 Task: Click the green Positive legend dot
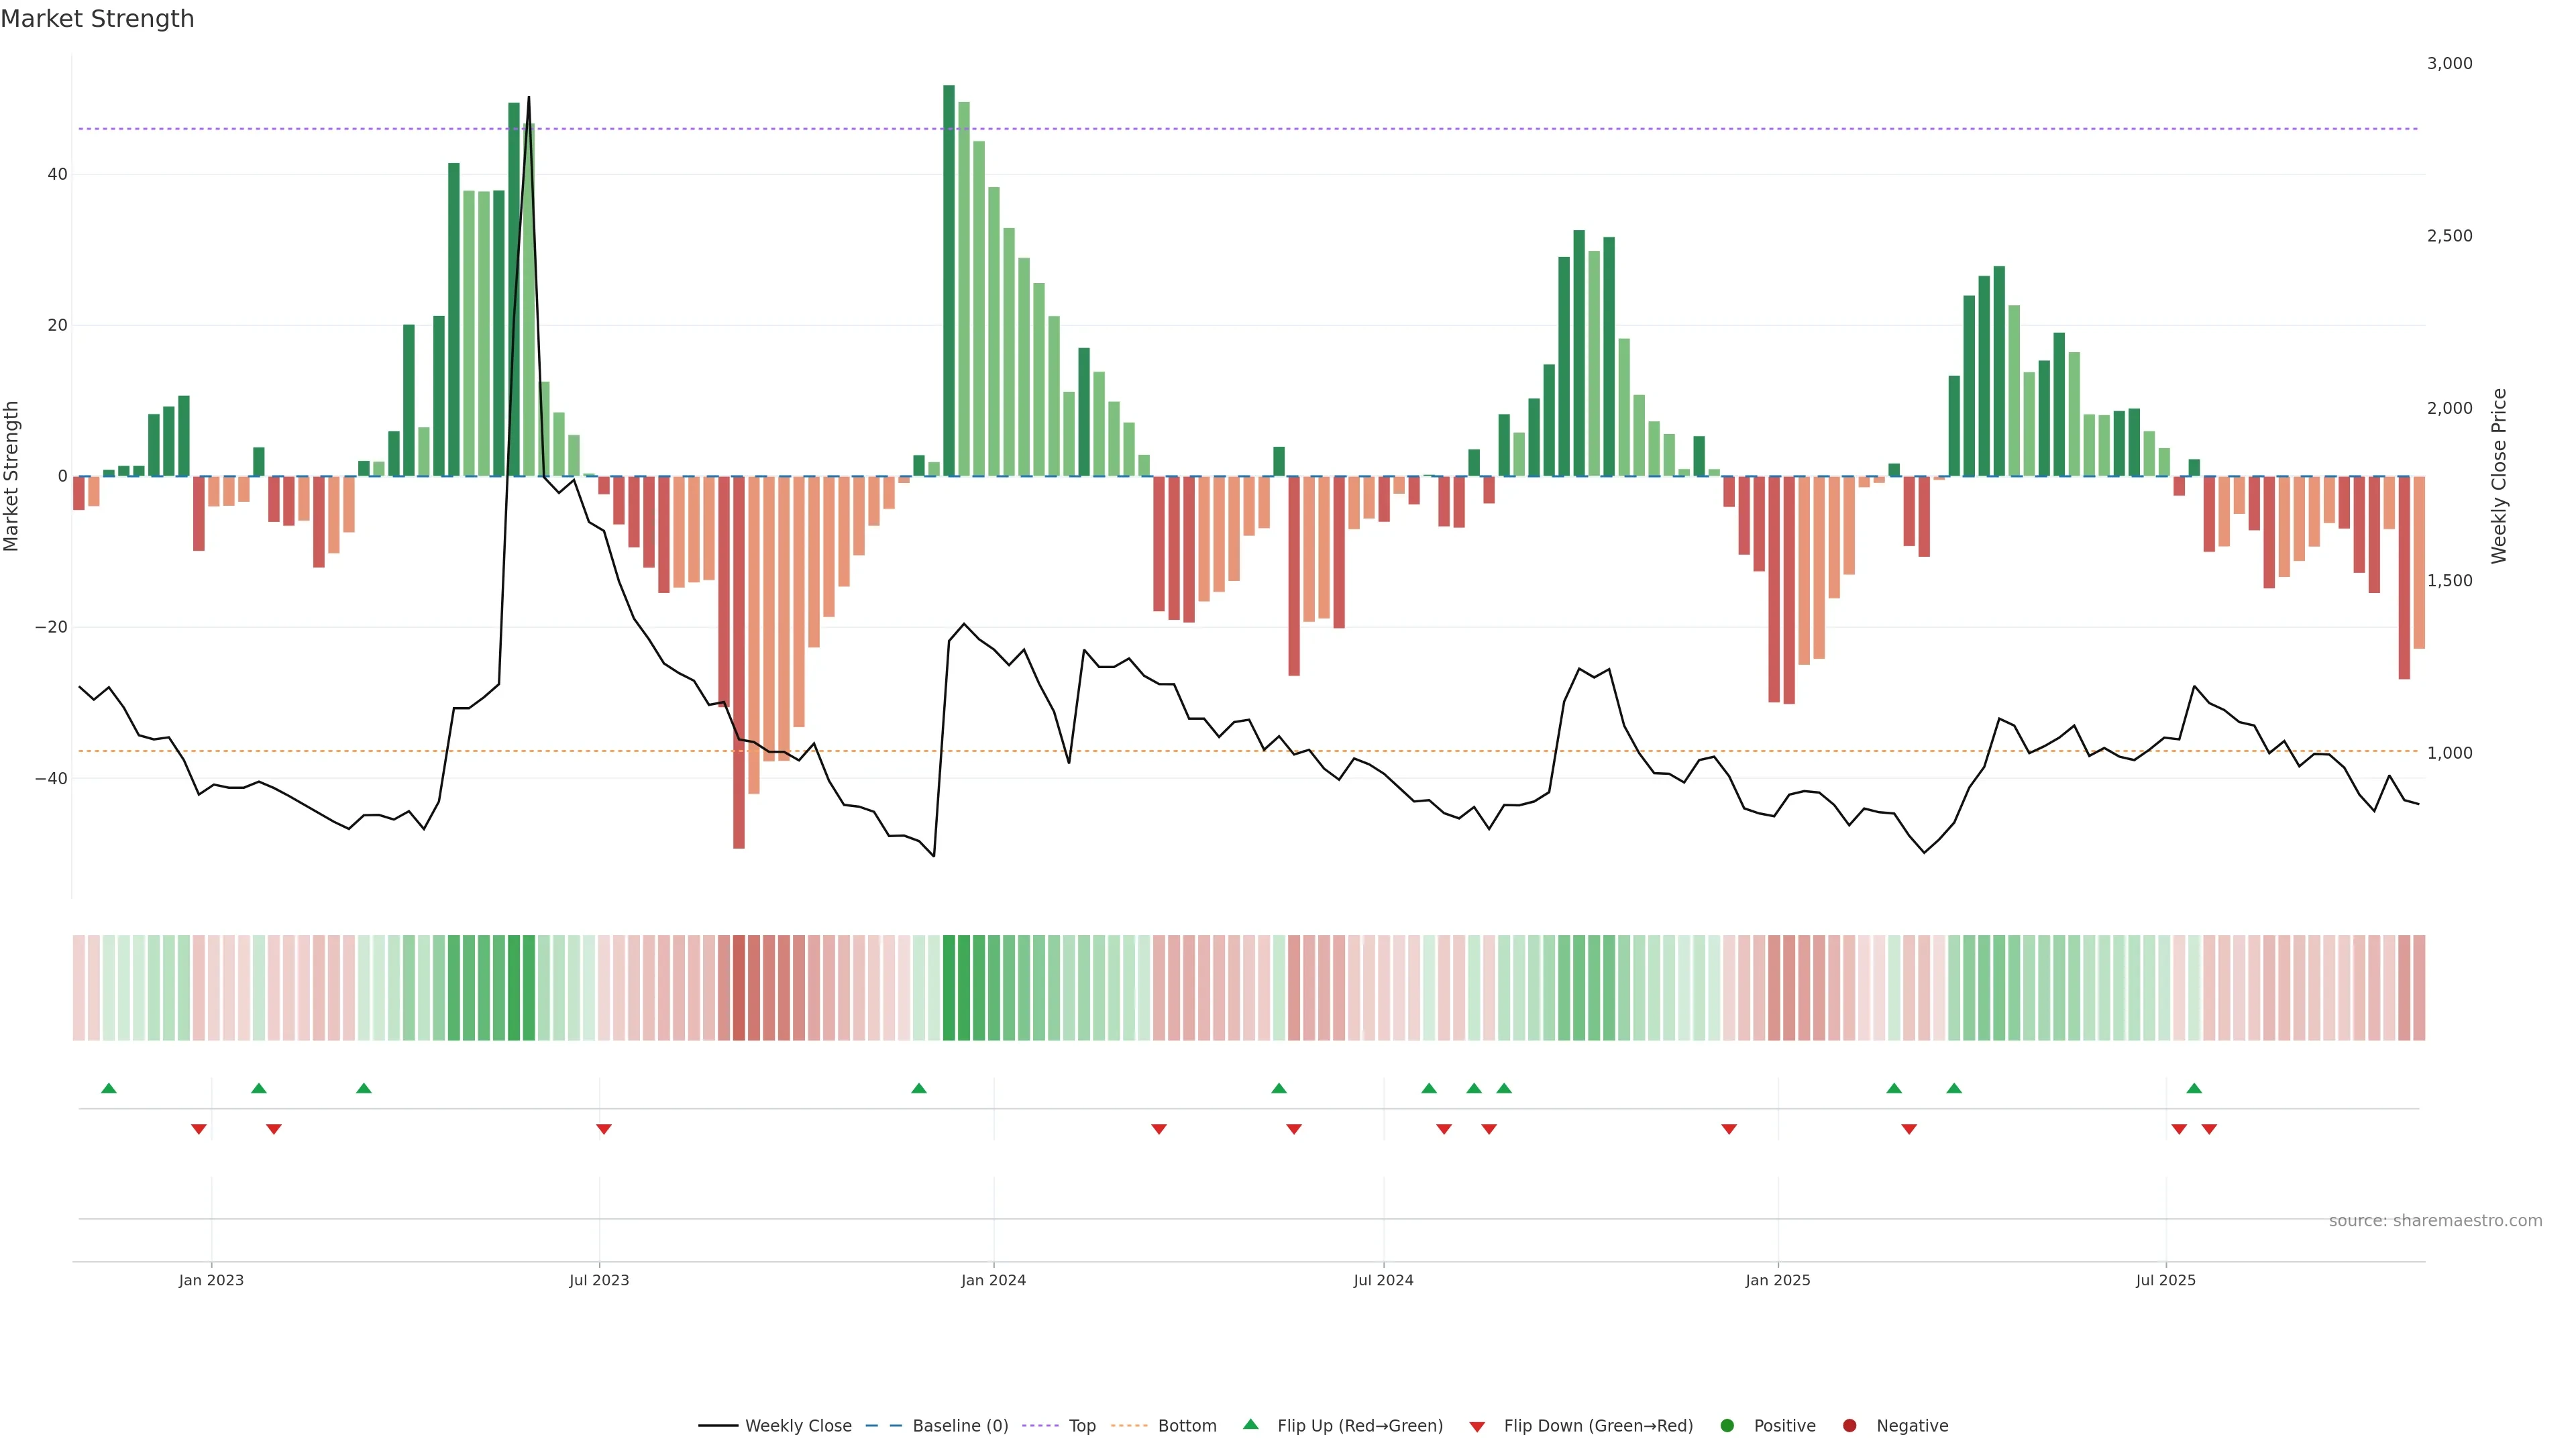pos(1727,1426)
